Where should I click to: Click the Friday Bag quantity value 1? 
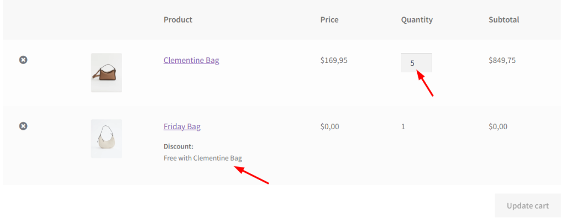[403, 126]
